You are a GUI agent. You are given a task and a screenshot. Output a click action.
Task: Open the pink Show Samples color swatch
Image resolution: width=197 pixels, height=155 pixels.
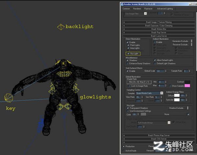(187, 86)
